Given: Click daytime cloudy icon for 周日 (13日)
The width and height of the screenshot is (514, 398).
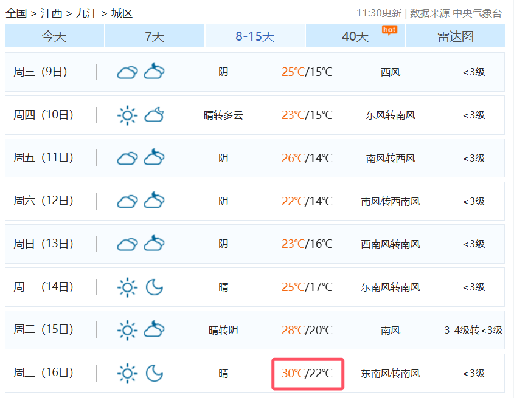Looking at the screenshot, I should tap(128, 244).
